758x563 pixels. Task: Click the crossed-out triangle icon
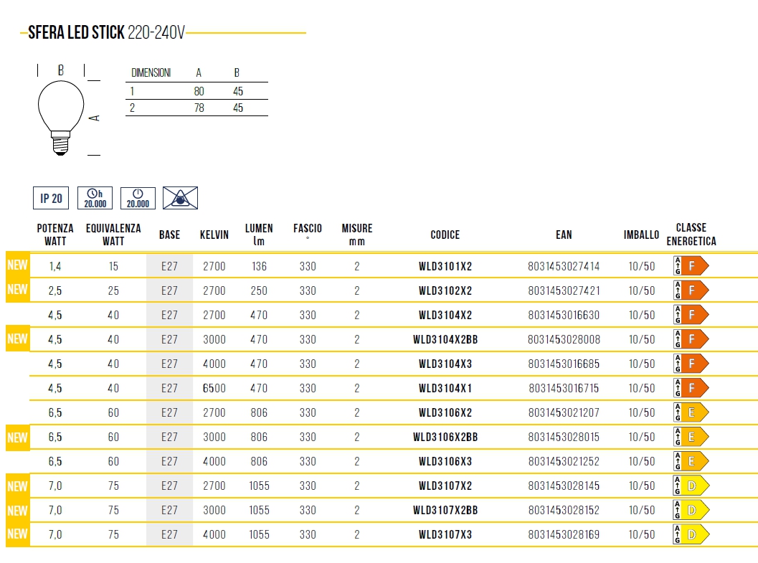click(x=180, y=199)
